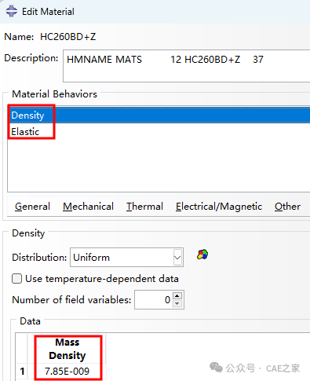Decrease number of field variables
Screen dimensions: 310x381
click(177, 303)
